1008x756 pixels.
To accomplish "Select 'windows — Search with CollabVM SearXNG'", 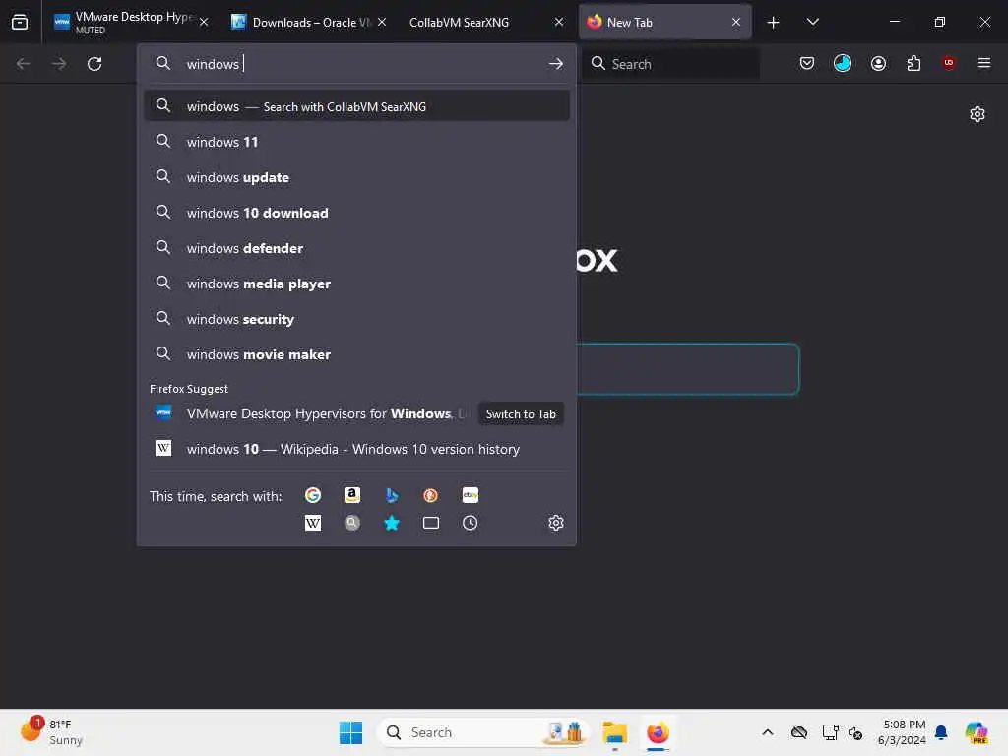I will (x=356, y=106).
